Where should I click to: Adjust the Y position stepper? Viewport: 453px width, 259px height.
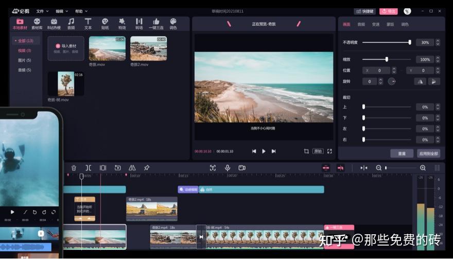pos(438,71)
